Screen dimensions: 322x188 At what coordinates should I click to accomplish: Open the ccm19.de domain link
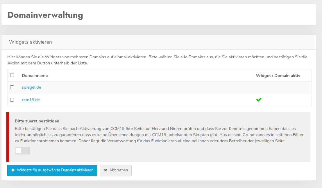pos(31,100)
